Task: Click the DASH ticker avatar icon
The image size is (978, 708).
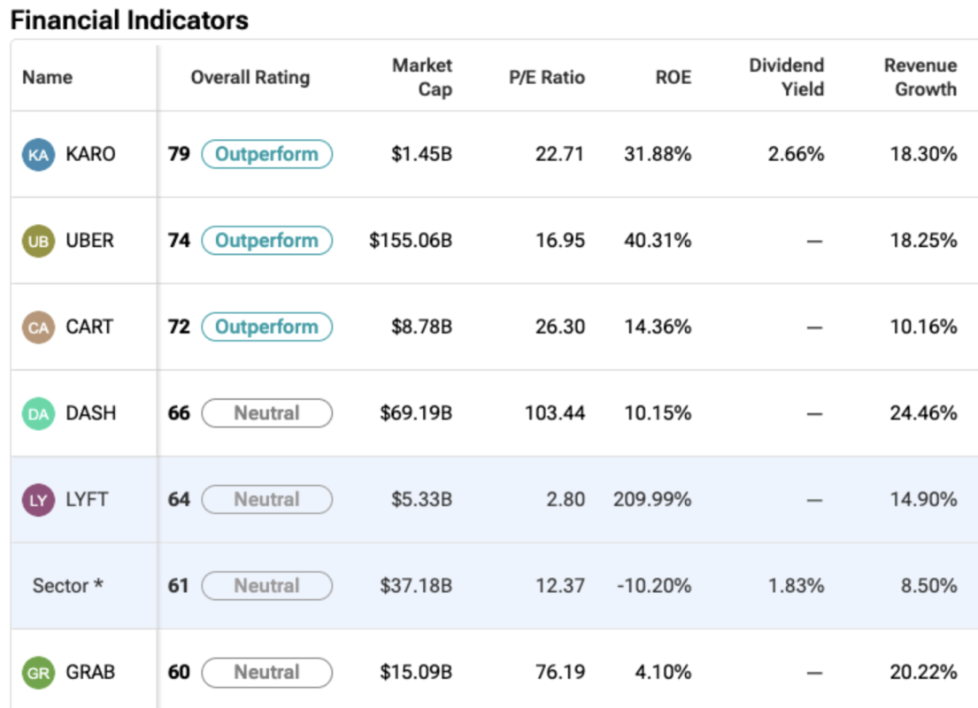Action: [39, 413]
